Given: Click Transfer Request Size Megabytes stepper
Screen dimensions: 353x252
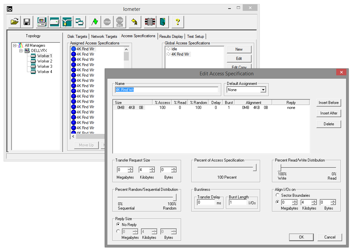Looking at the screenshot, I should coord(131,170).
